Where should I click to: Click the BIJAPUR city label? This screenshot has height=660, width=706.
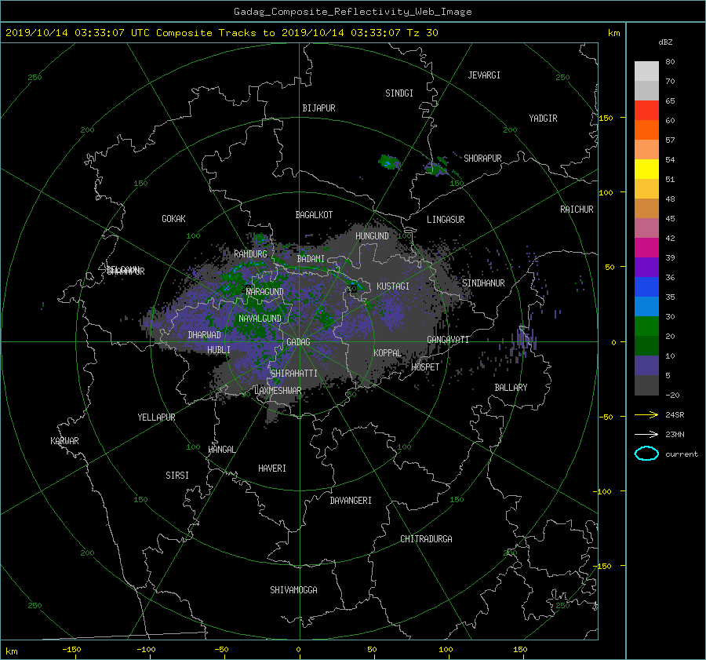click(318, 108)
